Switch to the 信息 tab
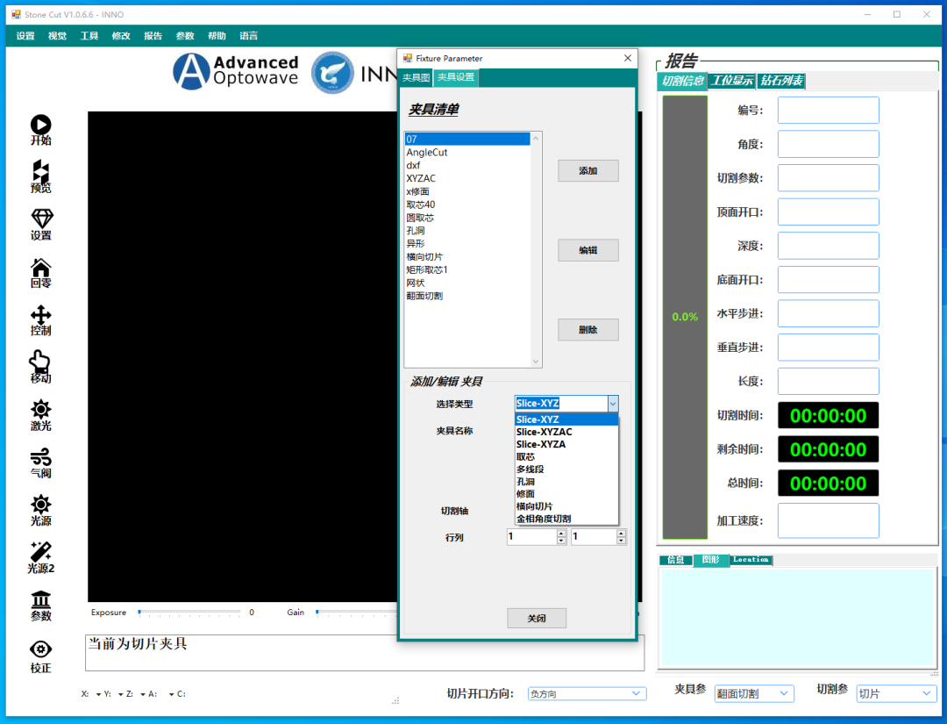 coord(675,560)
